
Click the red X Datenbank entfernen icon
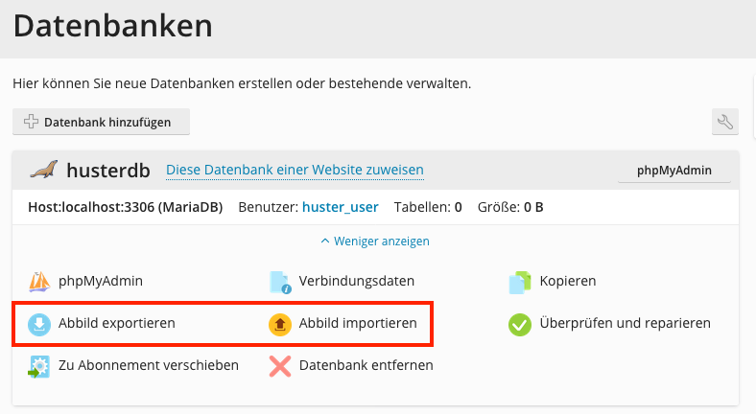pos(280,365)
